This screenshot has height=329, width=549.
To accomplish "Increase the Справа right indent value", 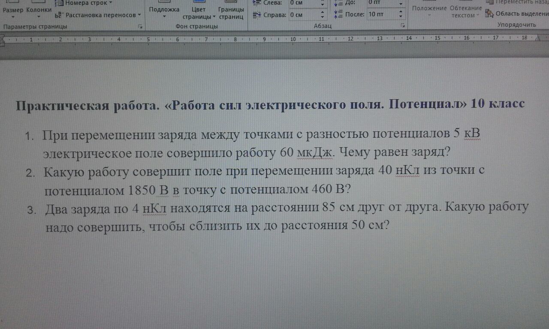I will (322, 12).
